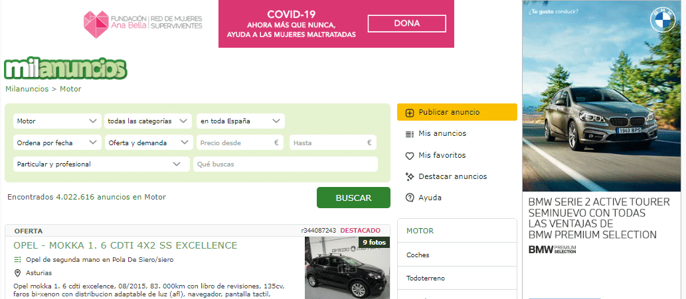Open the en toda España dropdown
Viewport: 686px width, 299px height.
240,121
